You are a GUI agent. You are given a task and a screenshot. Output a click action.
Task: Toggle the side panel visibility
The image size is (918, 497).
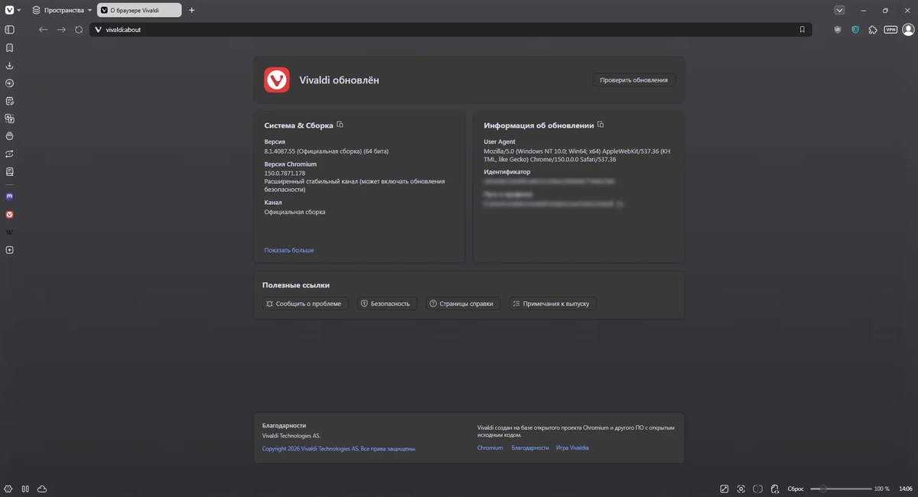point(10,30)
